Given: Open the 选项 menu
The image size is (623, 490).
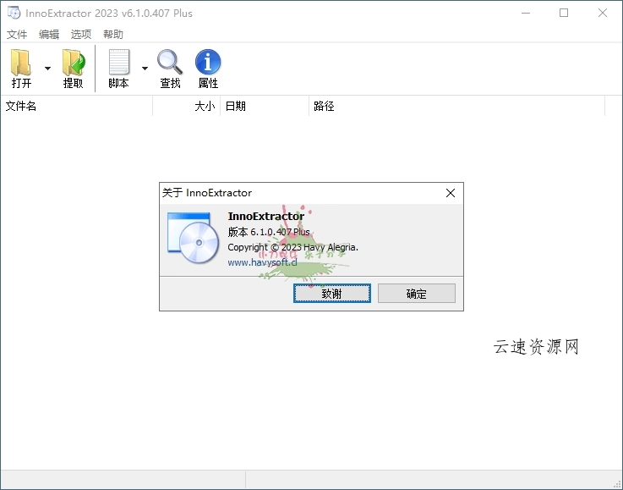Looking at the screenshot, I should 81,34.
